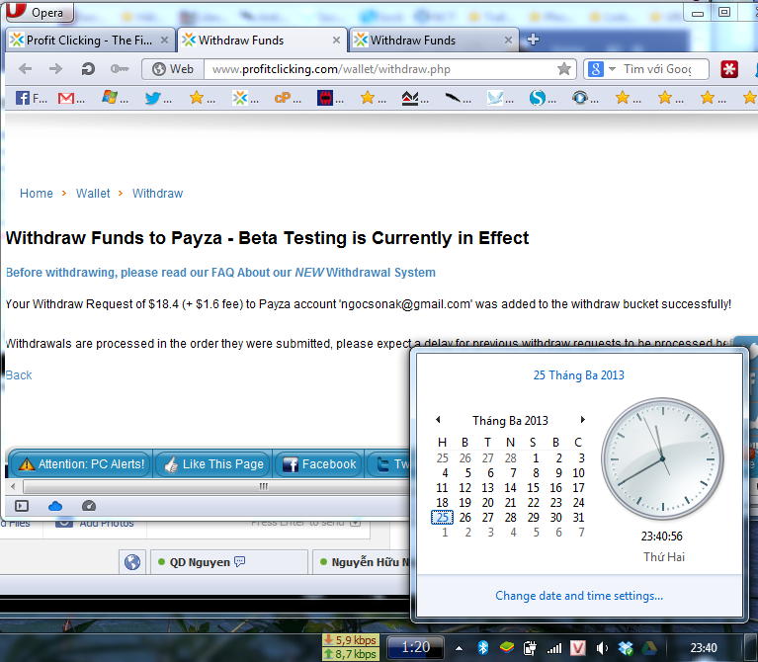The width and height of the screenshot is (758, 662).
Task: Click the Like This Page button
Action: click(212, 464)
